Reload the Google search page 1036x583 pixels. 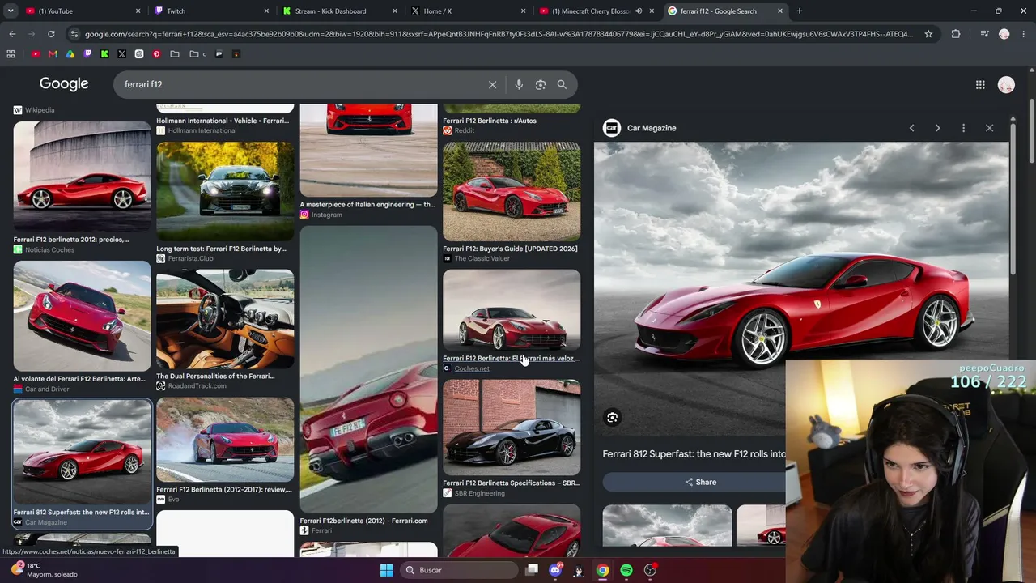51,34
